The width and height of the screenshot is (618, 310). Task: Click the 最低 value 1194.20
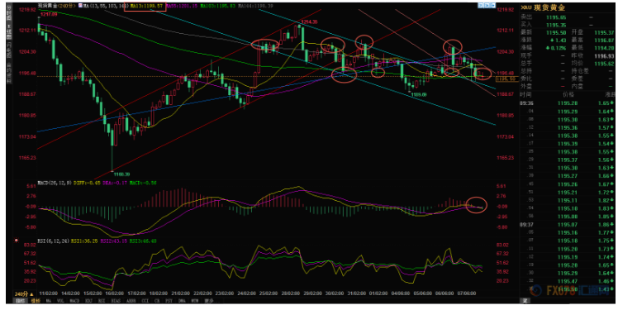pyautogui.click(x=604, y=48)
